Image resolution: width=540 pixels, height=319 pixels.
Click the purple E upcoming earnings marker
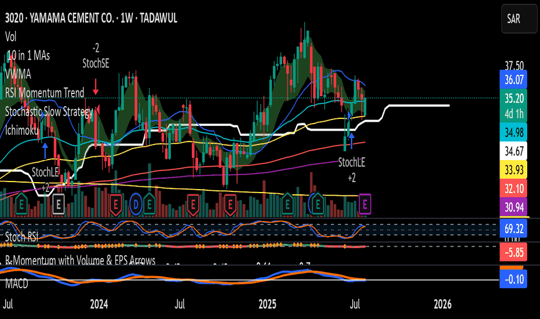364,205
